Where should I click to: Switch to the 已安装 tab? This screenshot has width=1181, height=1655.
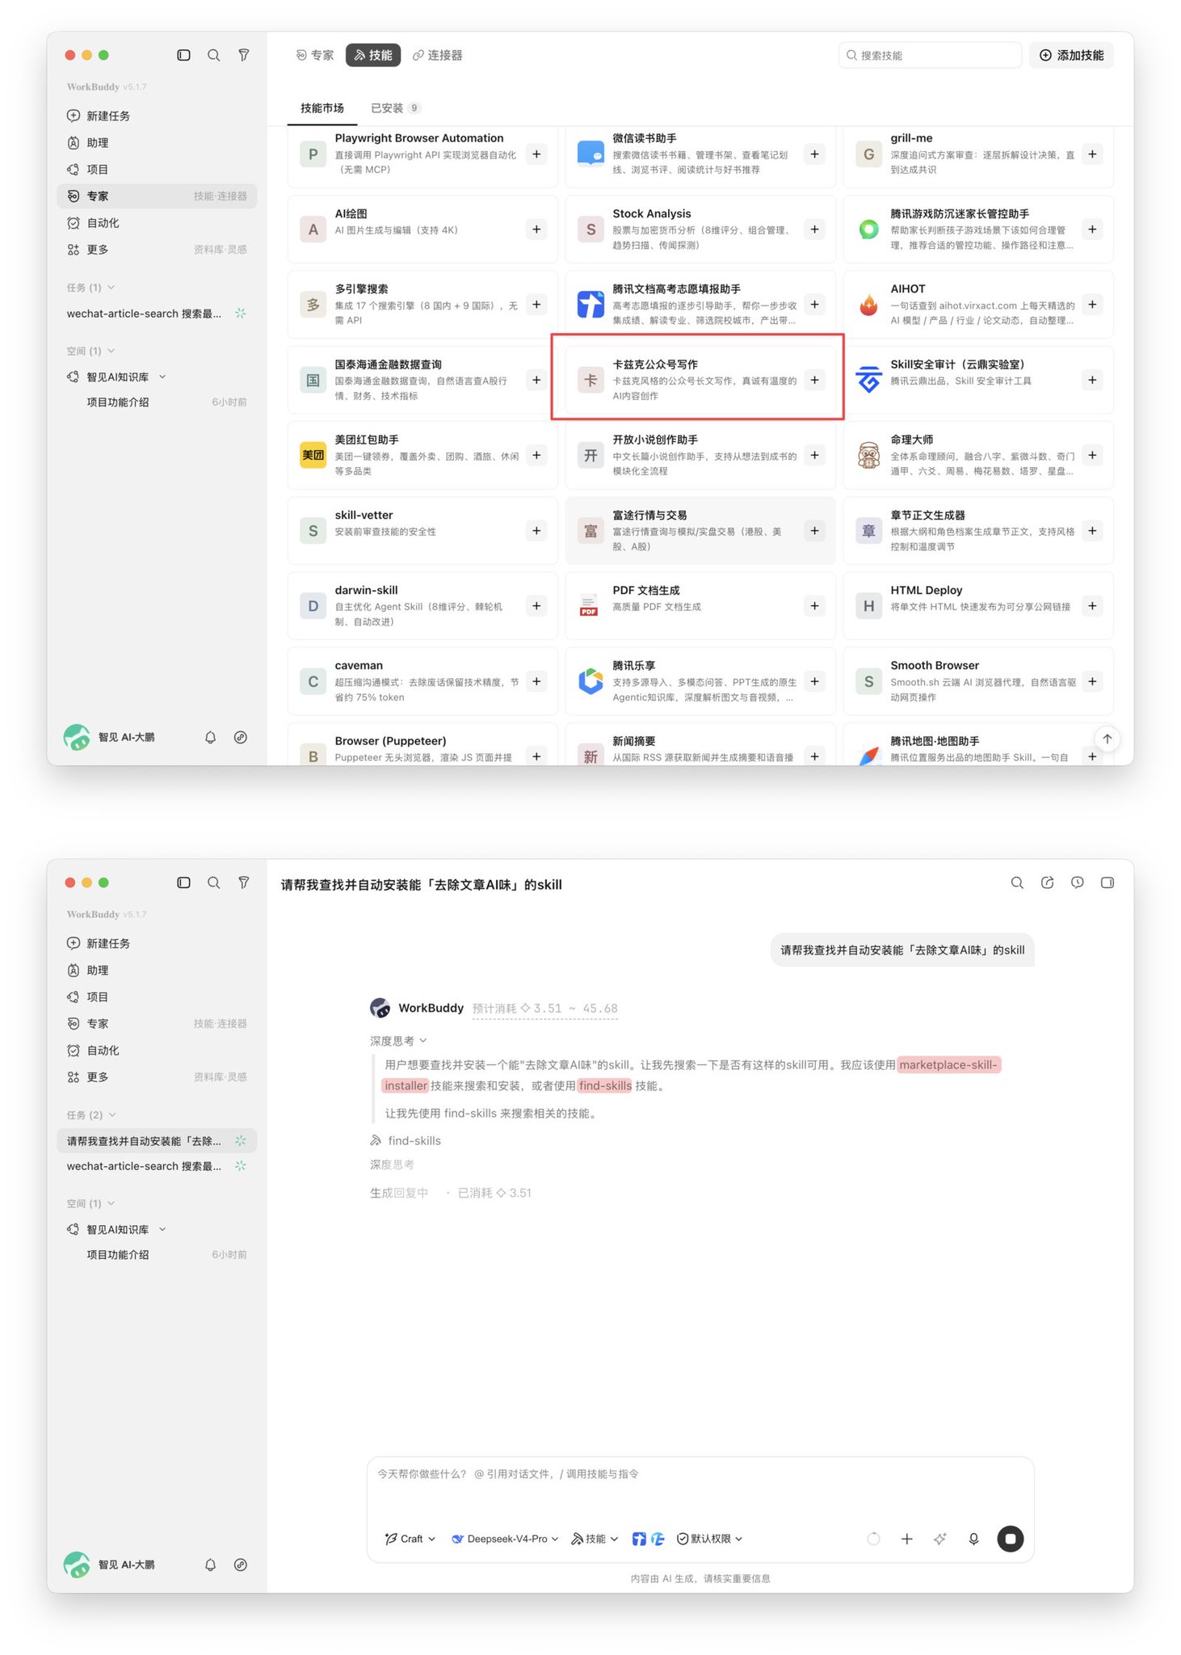(x=395, y=108)
